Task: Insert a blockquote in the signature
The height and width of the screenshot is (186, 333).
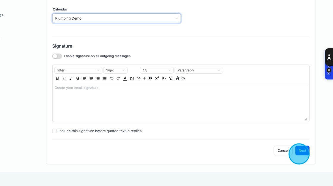Action: tap(150, 78)
